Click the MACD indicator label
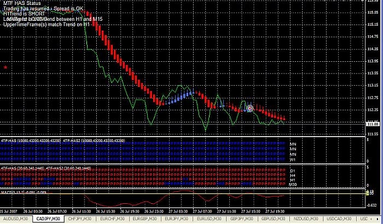This screenshot has width=383, height=224. click(x=23, y=192)
